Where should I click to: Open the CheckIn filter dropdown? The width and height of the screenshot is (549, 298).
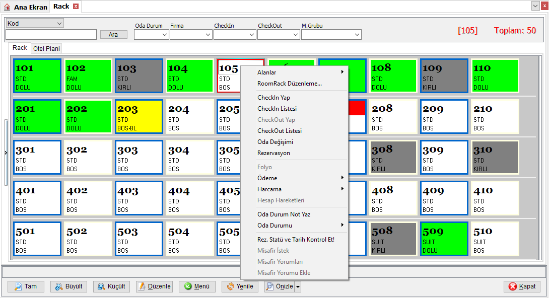tap(252, 35)
